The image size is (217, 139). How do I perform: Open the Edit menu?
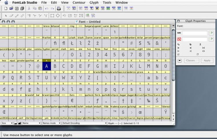[54, 3]
